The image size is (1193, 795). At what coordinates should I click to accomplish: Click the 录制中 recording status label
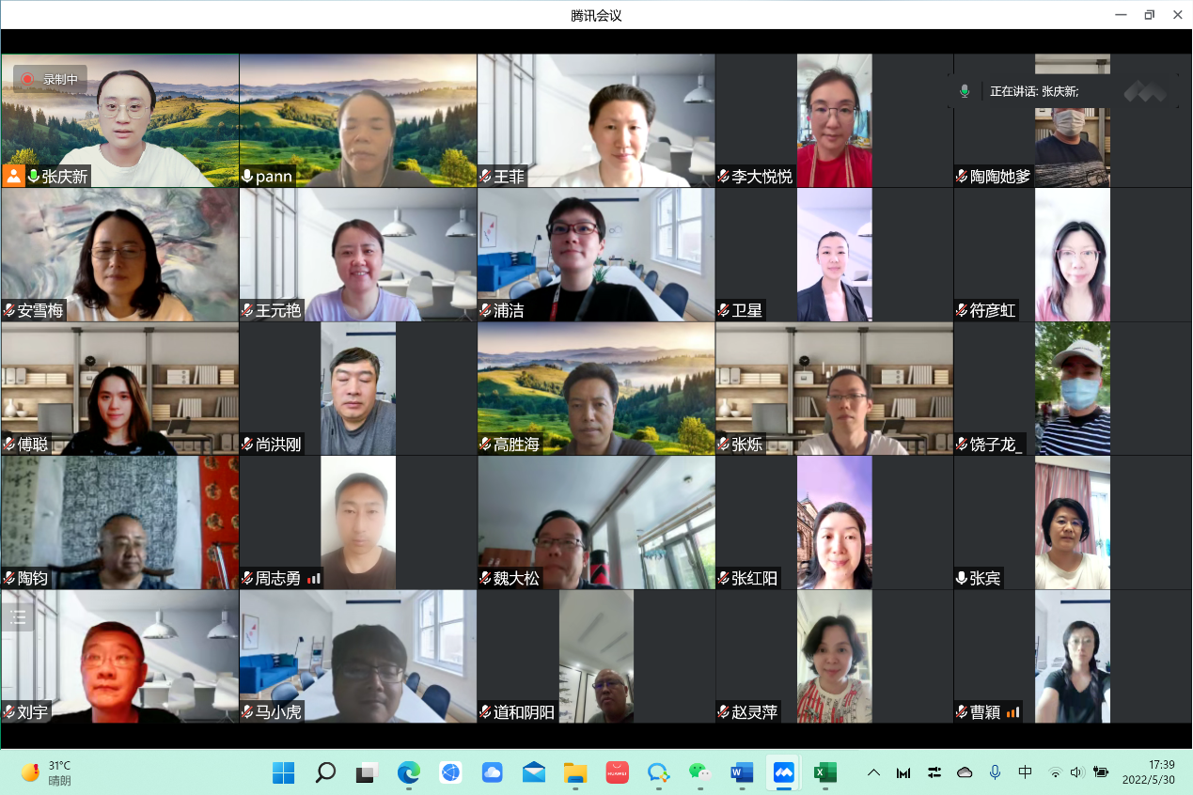pos(61,80)
